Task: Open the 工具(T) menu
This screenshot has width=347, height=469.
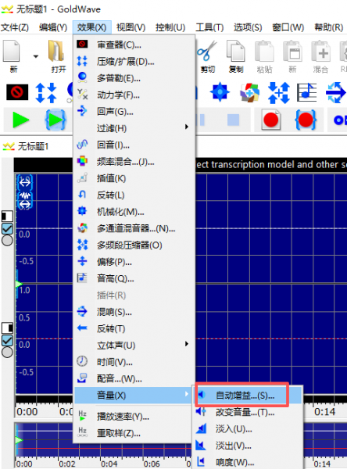Action: (209, 27)
